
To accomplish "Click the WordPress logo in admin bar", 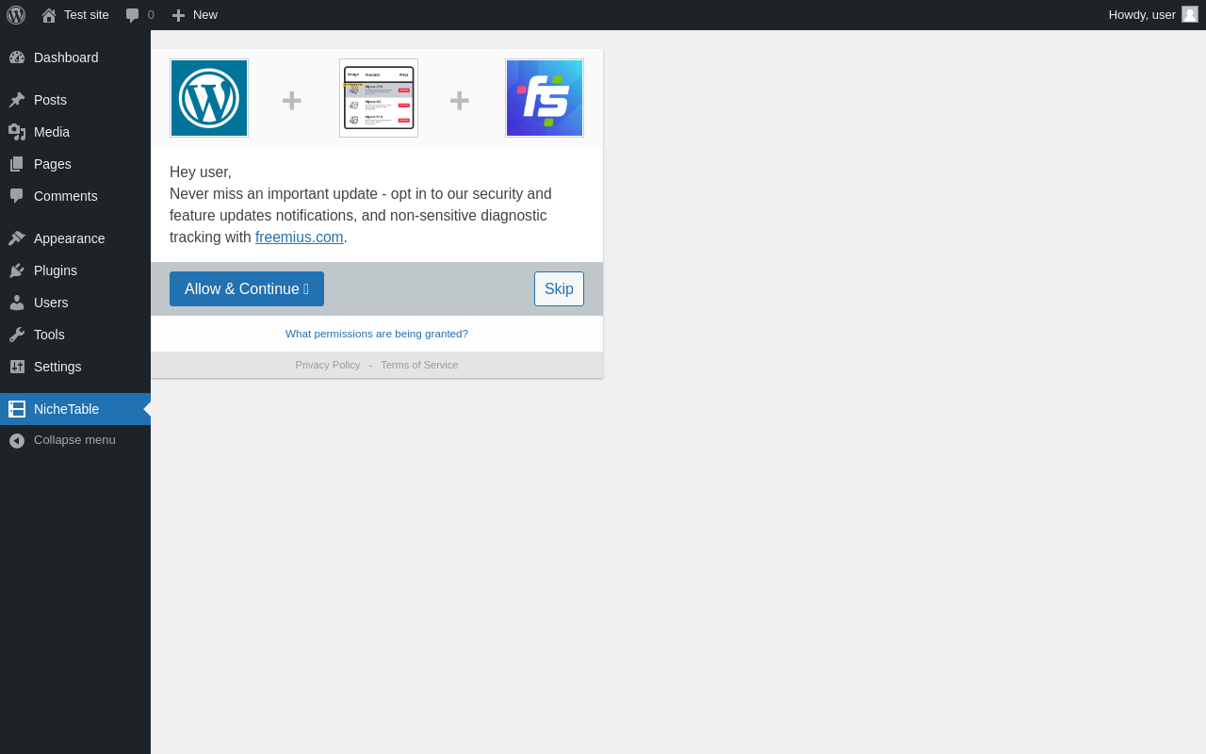I will [x=16, y=15].
